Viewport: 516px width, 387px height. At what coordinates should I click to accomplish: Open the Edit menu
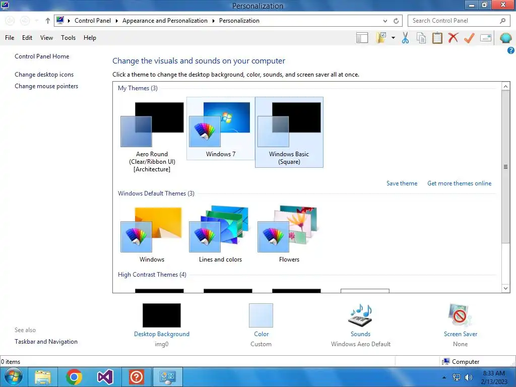(x=27, y=38)
